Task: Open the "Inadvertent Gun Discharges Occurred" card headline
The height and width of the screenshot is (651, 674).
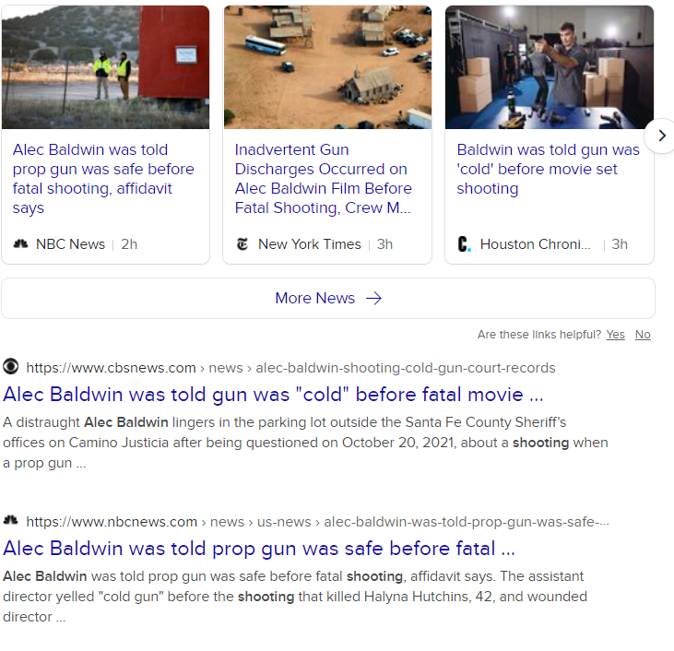Action: (x=324, y=179)
